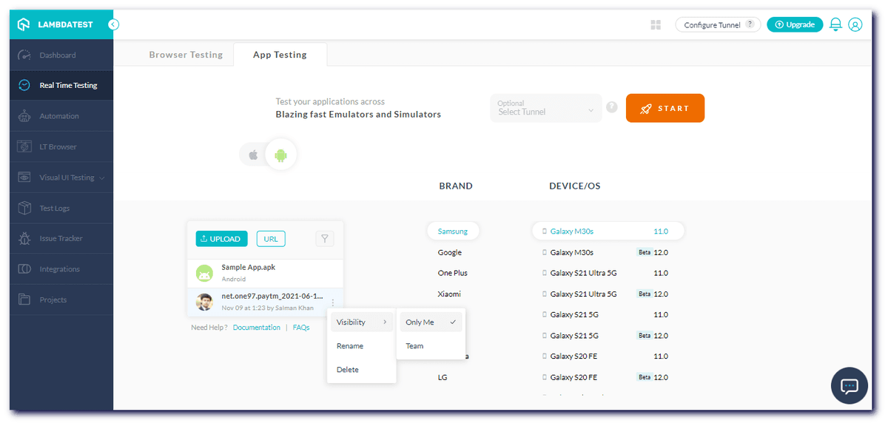The image size is (888, 426).
Task: Click the START button
Action: 665,108
